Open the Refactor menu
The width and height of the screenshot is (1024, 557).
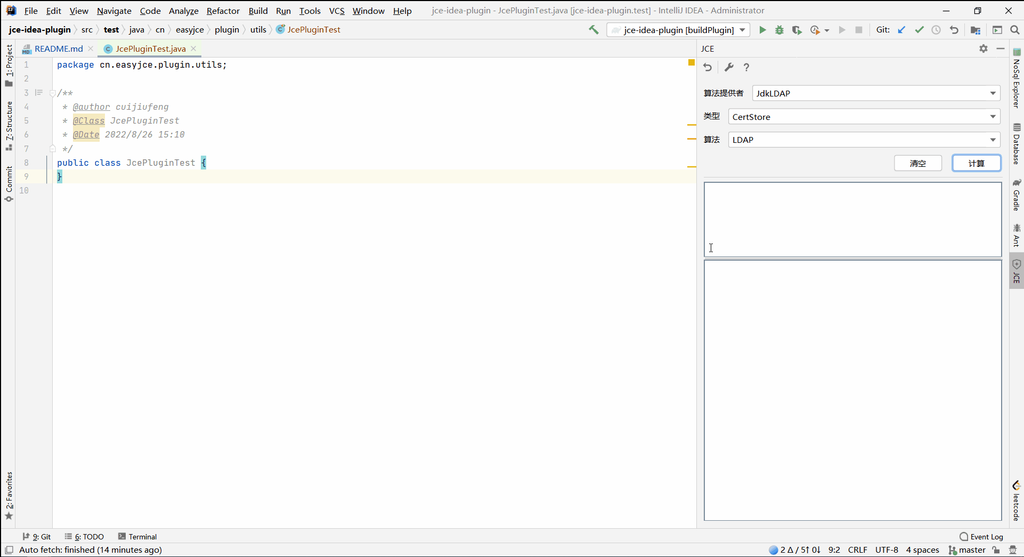pos(223,11)
